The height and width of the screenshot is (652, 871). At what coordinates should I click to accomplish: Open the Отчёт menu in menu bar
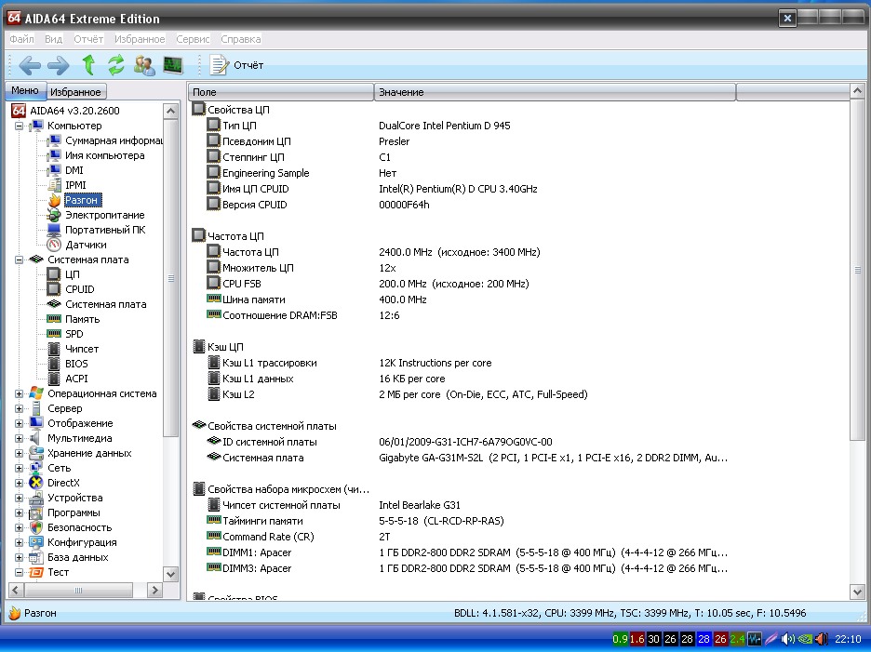[88, 39]
